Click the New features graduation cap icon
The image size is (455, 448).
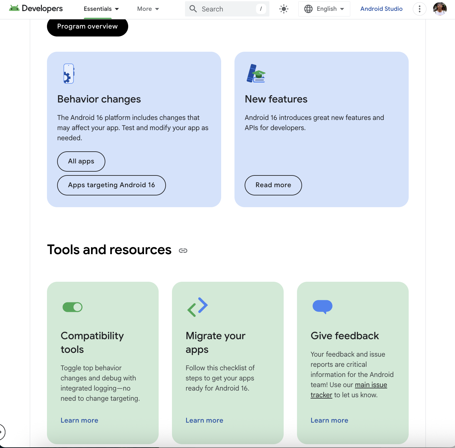click(256, 74)
